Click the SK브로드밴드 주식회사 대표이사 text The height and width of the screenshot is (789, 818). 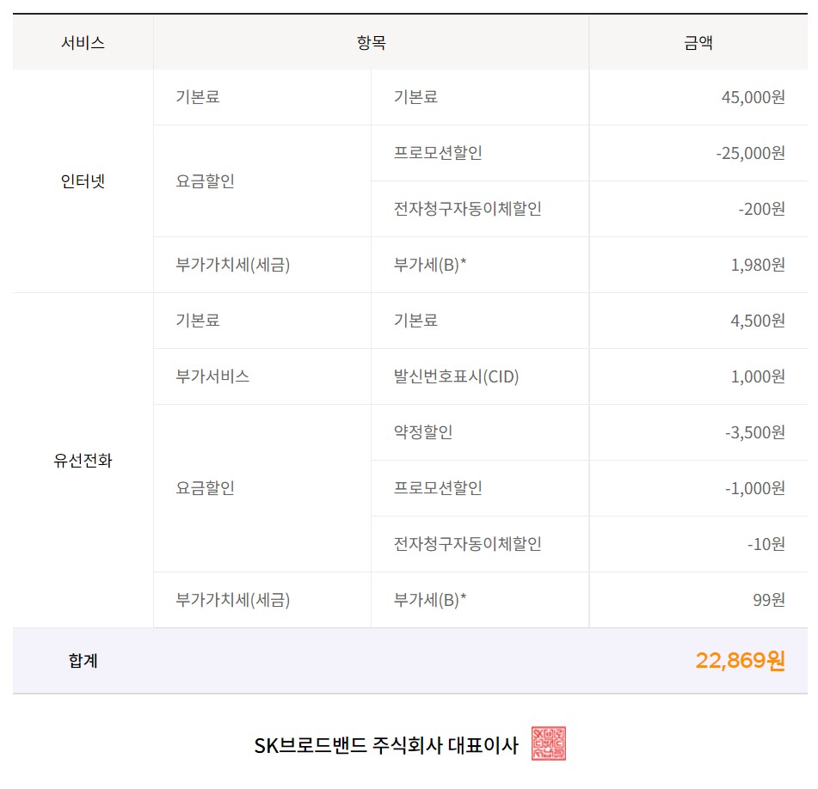point(386,745)
